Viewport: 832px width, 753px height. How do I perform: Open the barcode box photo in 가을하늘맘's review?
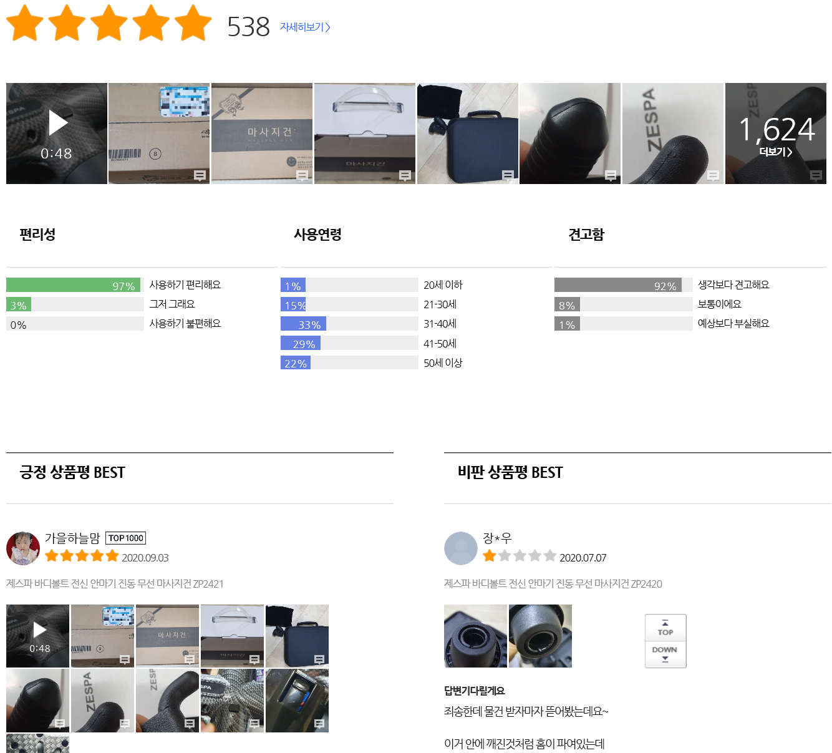(103, 636)
